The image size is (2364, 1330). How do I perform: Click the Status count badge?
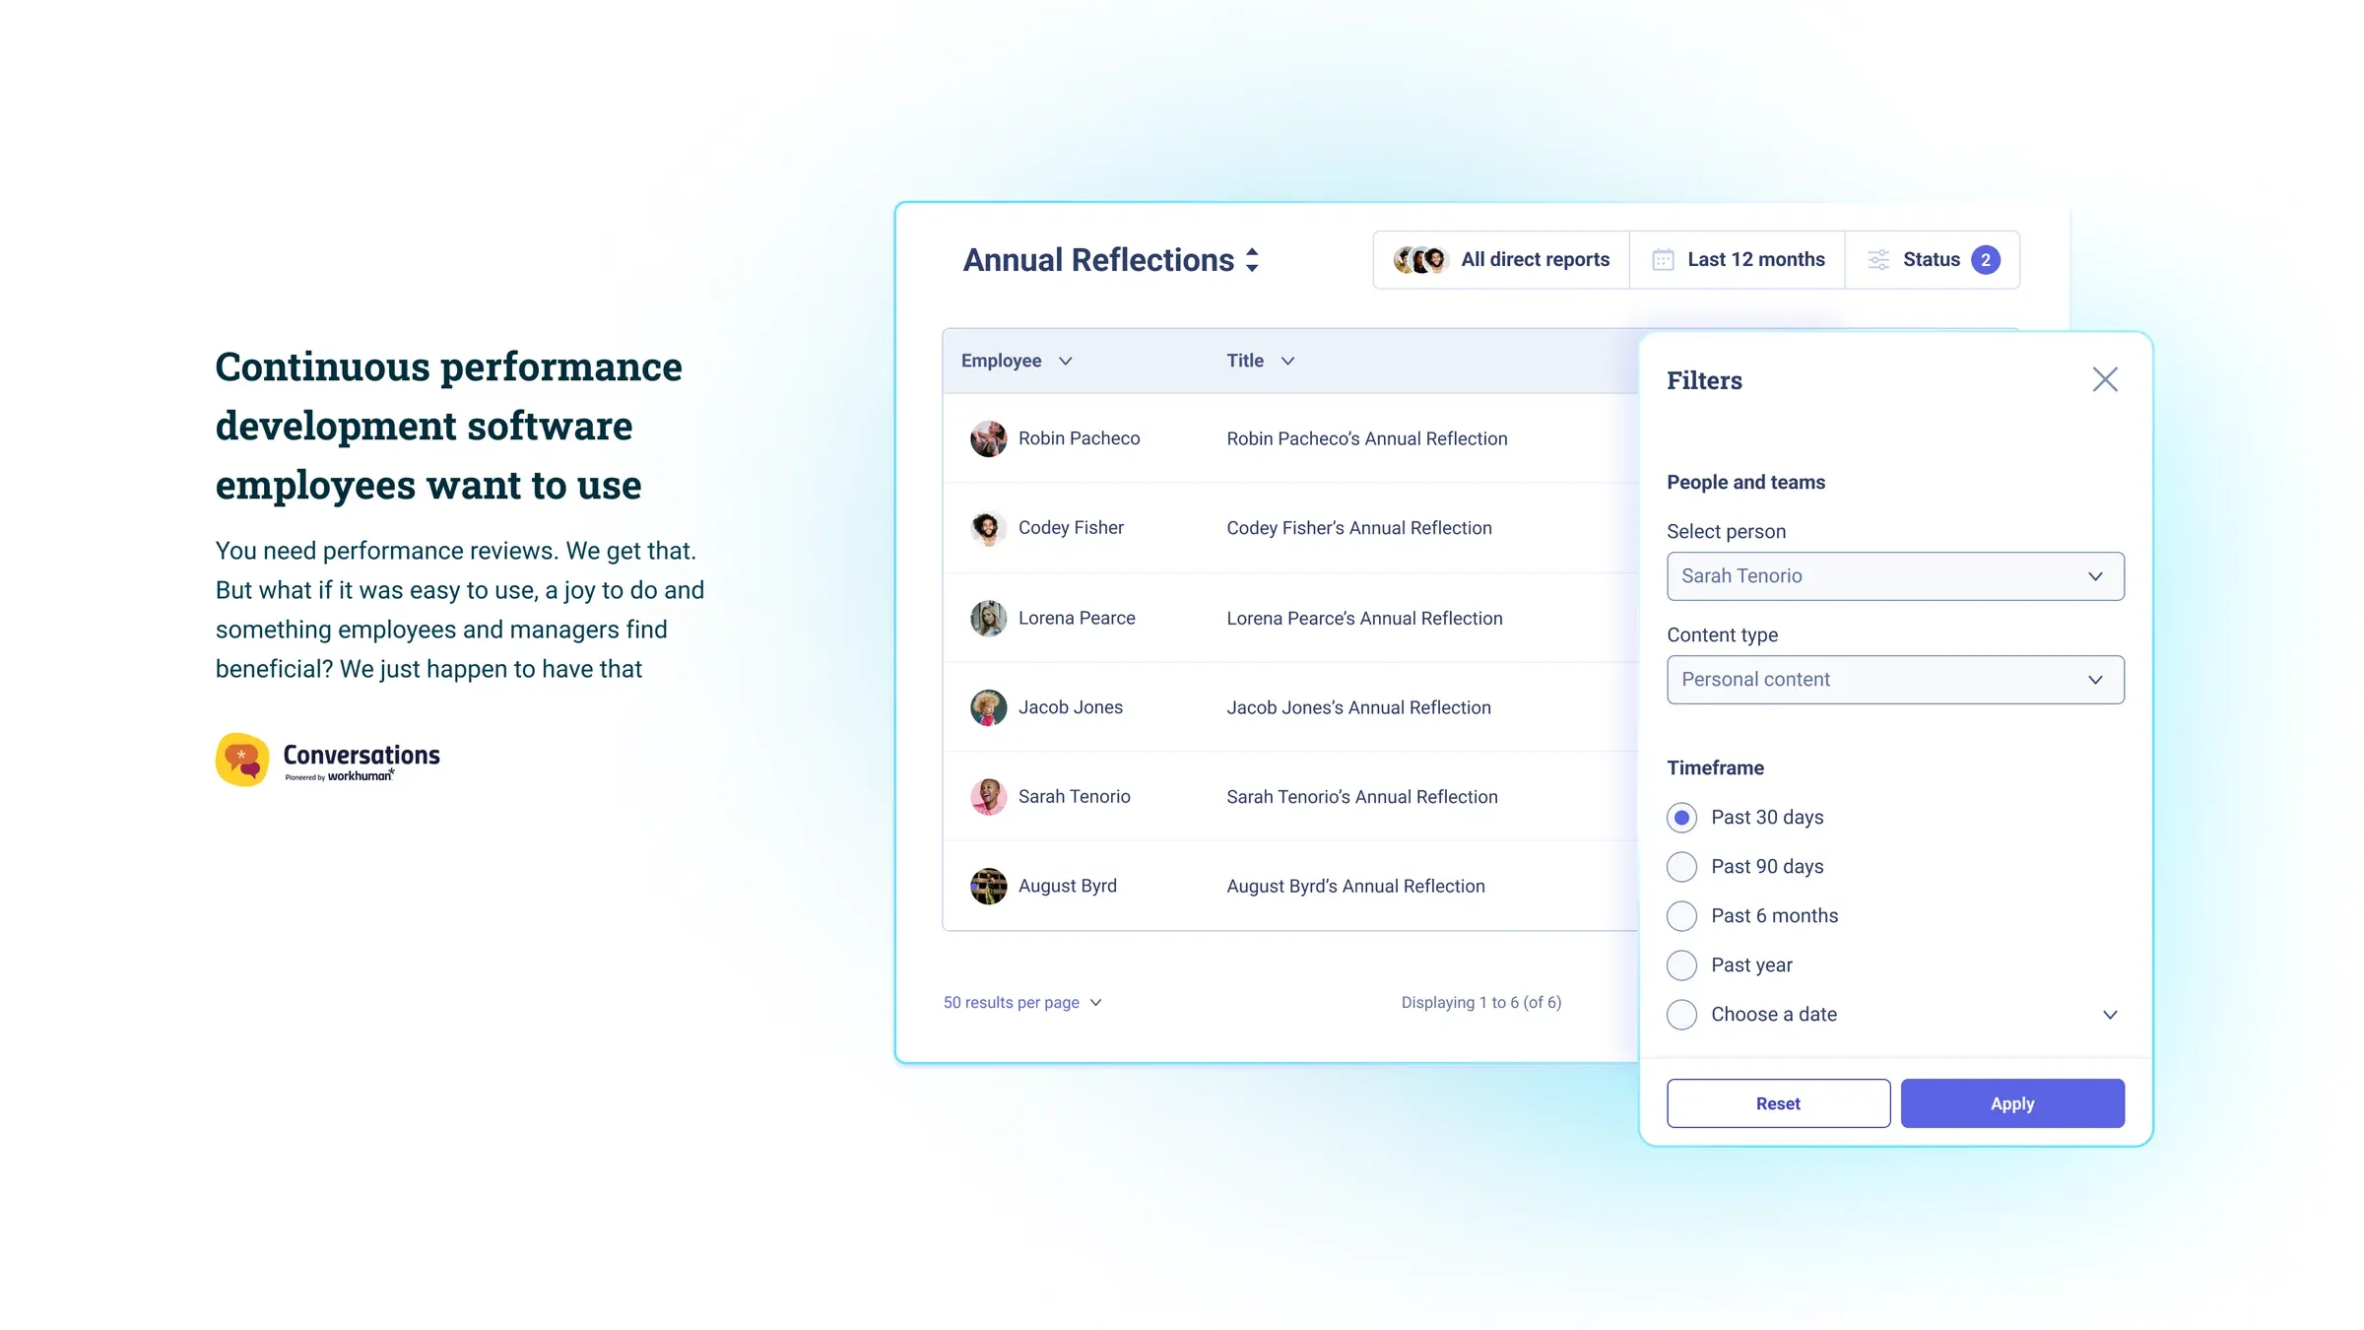click(1986, 260)
